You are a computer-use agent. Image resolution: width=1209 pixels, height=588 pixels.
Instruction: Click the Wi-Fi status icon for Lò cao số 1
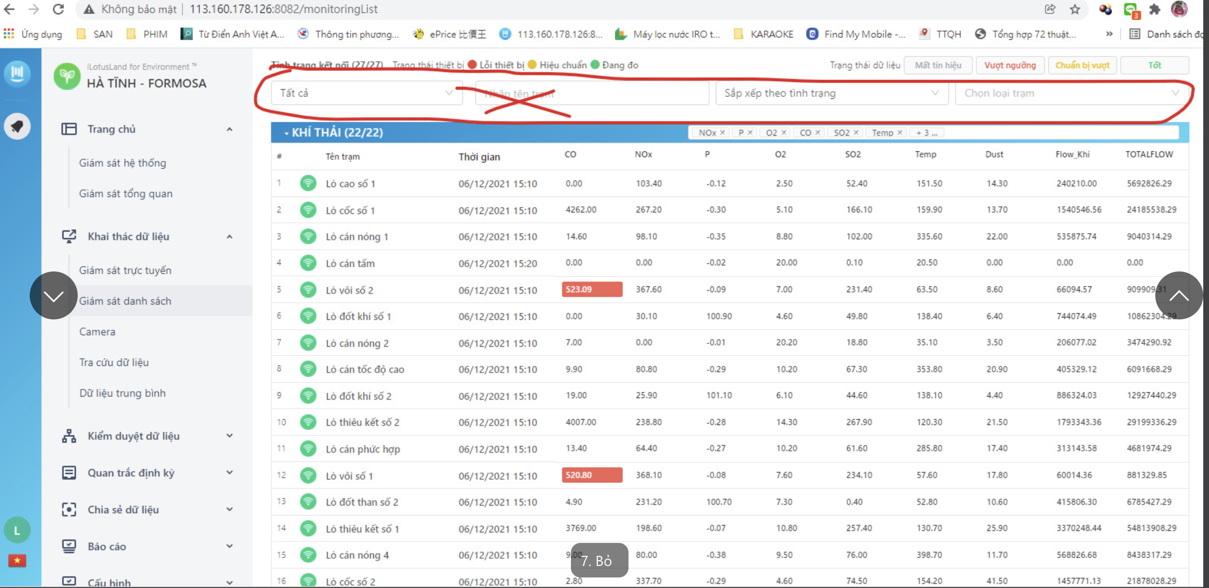tap(308, 183)
